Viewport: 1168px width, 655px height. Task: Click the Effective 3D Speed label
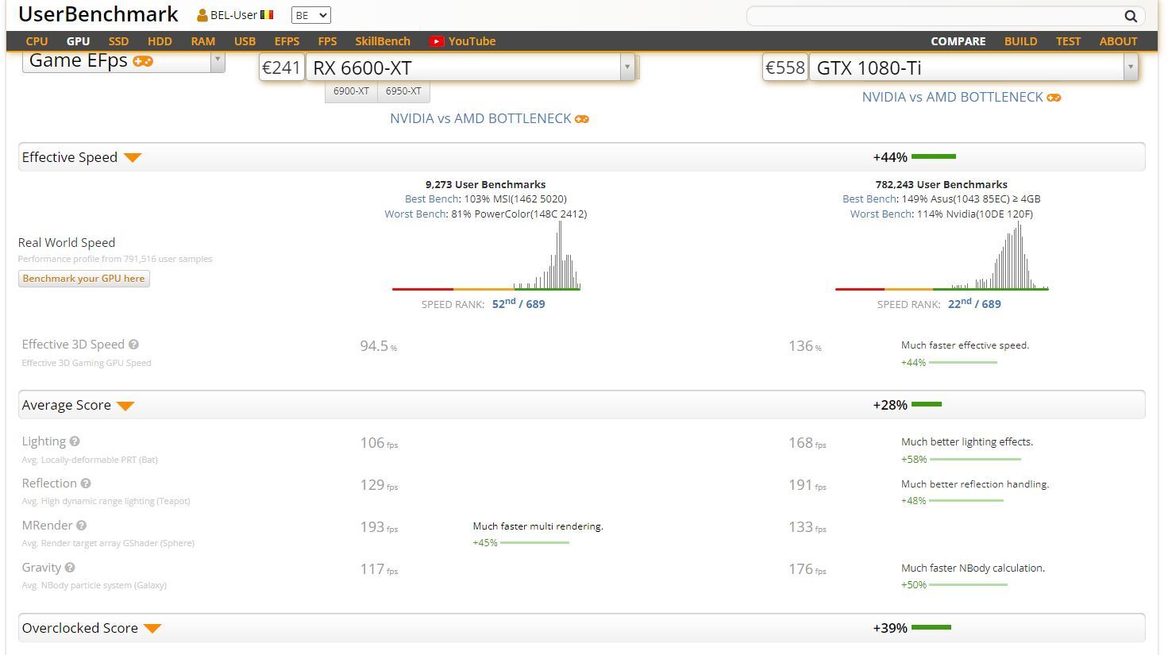point(73,345)
